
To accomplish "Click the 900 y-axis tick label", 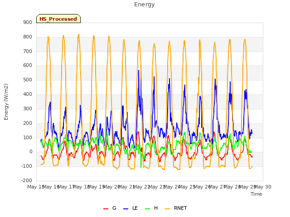I will click(x=28, y=22).
